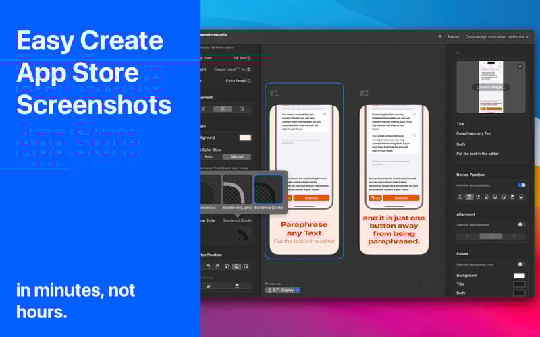Choose right alignment under Override text alignment
Screen dimensions: 540x337
[514, 237]
